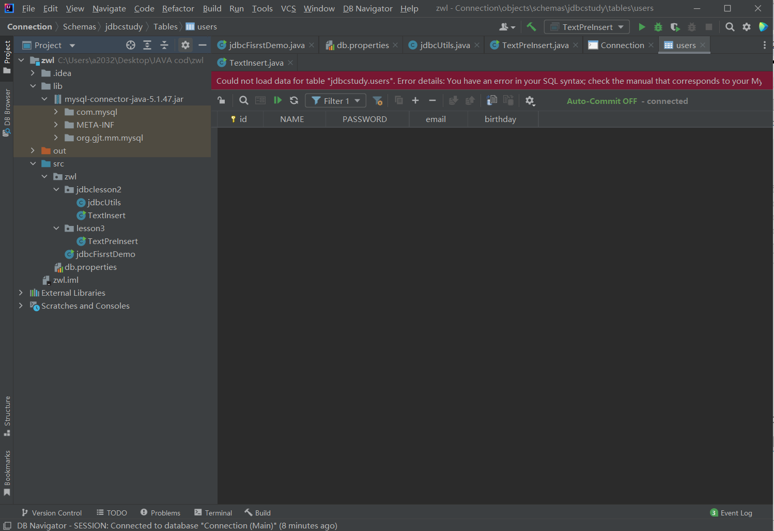
Task: Click the colorful plugin icon at toolbar end
Action: coord(763,27)
